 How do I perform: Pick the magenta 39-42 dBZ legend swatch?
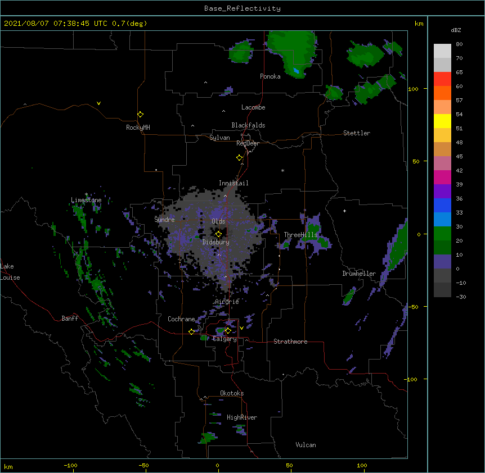pyautogui.click(x=442, y=177)
